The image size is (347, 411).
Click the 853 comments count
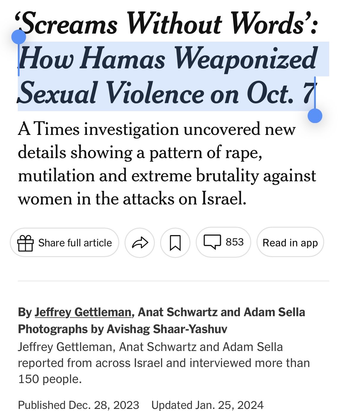235,242
